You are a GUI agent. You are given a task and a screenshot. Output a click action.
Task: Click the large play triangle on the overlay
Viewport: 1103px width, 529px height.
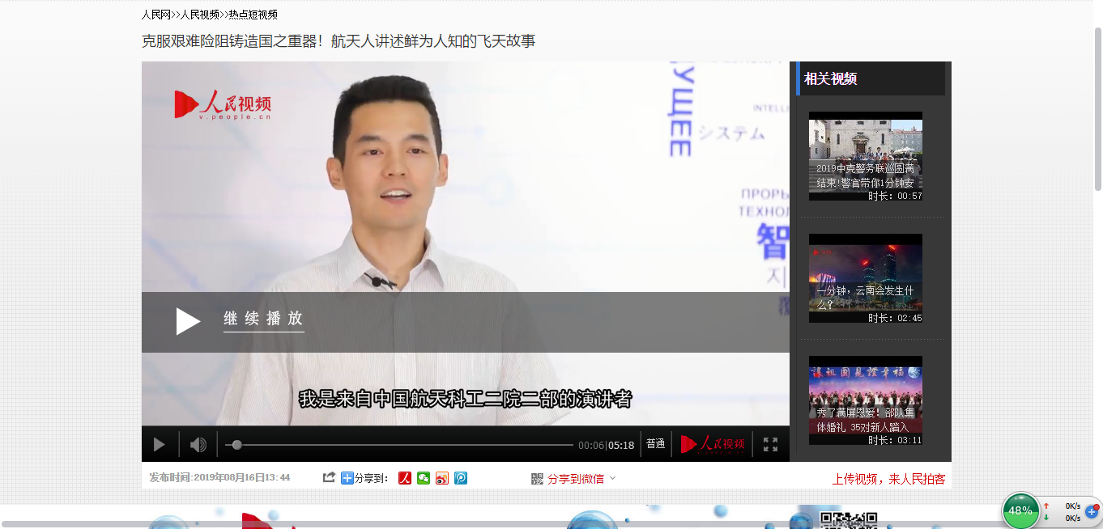click(x=188, y=321)
